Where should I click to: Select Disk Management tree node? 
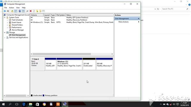click(19, 35)
